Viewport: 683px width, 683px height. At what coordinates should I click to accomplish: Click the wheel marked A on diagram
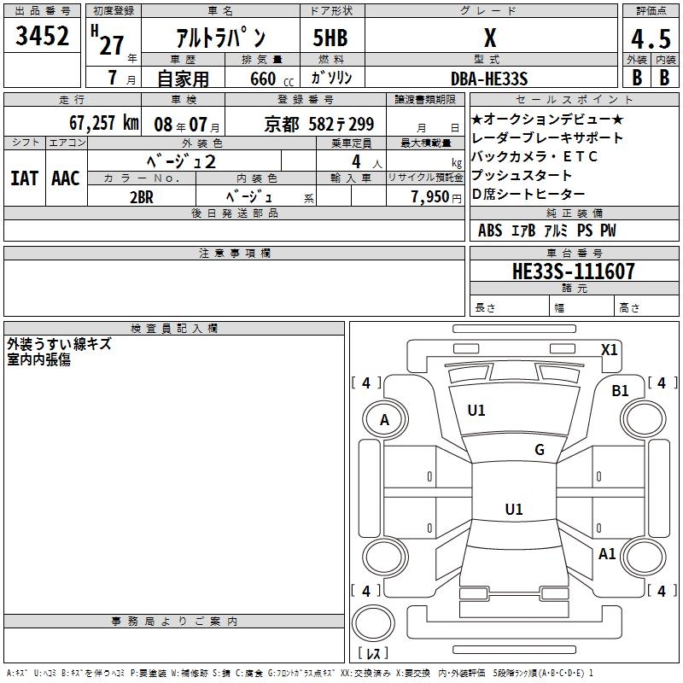[x=385, y=420]
